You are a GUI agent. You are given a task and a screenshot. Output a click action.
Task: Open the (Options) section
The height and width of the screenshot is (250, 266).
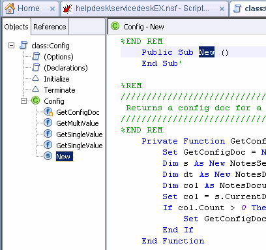pyautogui.click(x=59, y=57)
